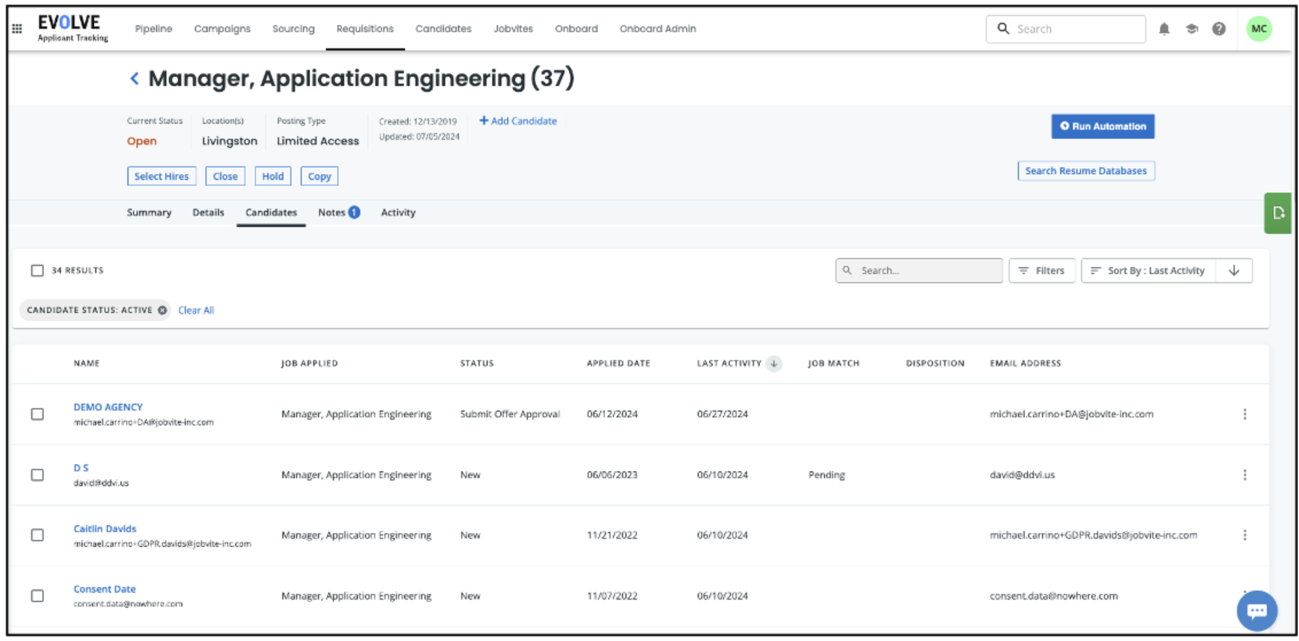Click the EVOLVE Applicant Tracking logo
This screenshot has width=1299, height=641.
click(73, 28)
